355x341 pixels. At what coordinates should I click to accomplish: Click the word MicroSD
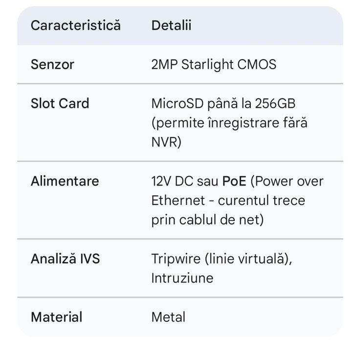pos(178,103)
